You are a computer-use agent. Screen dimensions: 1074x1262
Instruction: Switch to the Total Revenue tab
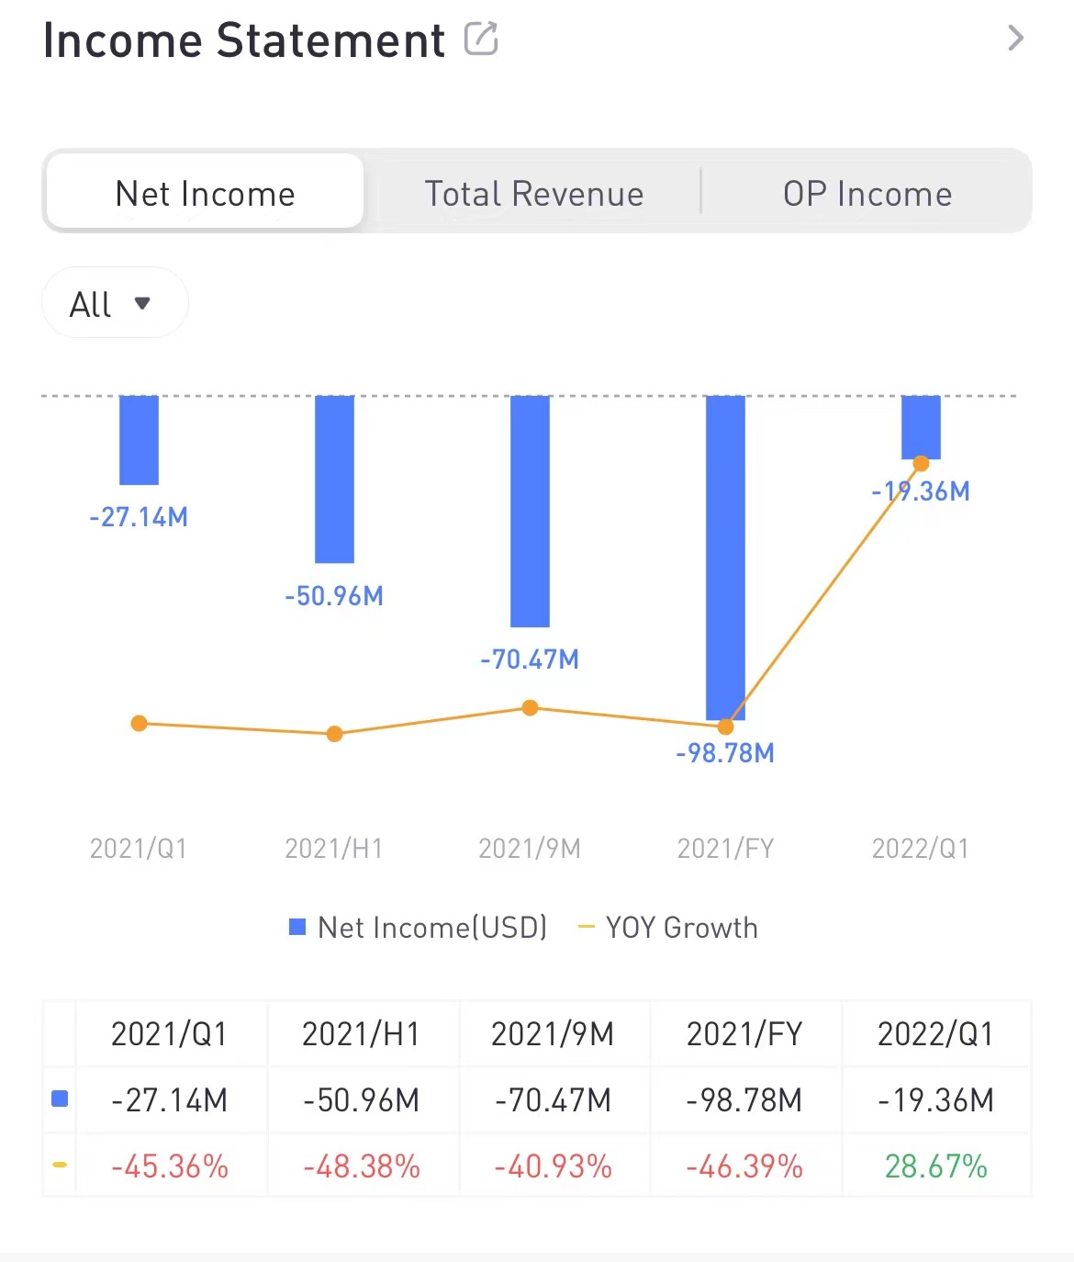pos(533,194)
